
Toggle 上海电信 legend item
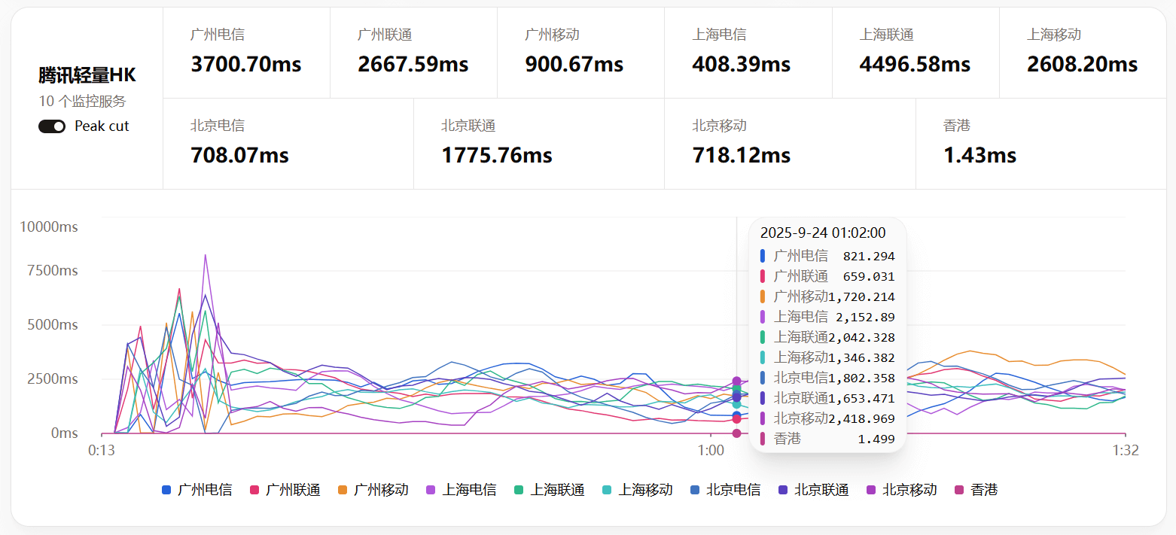point(462,490)
